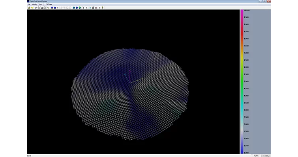Click the toolbar button labeled 1

point(83,8)
